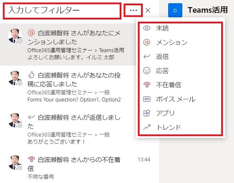The height and width of the screenshot is (183, 234).
Task: Select トレンド filter in menu
Action: click(180, 128)
